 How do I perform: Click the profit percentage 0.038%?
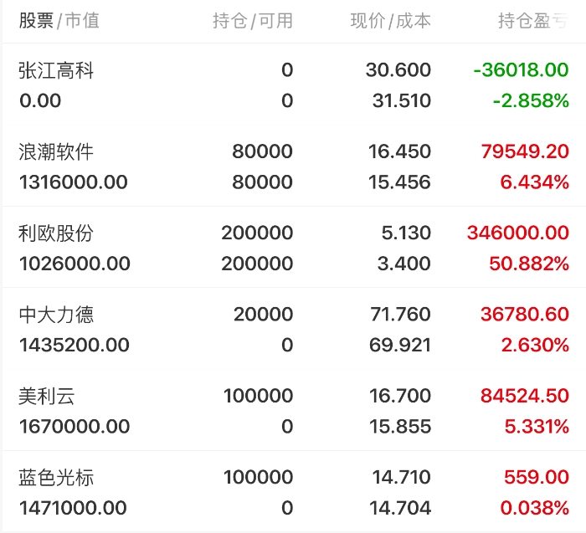pyautogui.click(x=534, y=508)
